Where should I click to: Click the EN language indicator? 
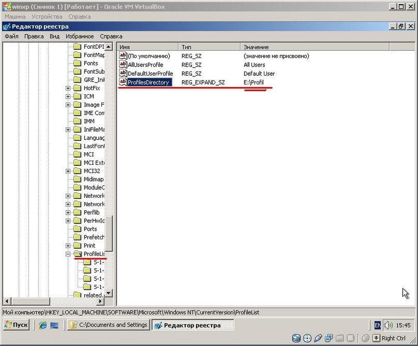tap(377, 325)
